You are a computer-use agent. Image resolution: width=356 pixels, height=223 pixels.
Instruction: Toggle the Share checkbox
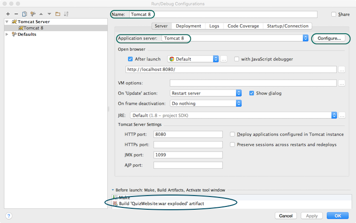tap(334, 14)
